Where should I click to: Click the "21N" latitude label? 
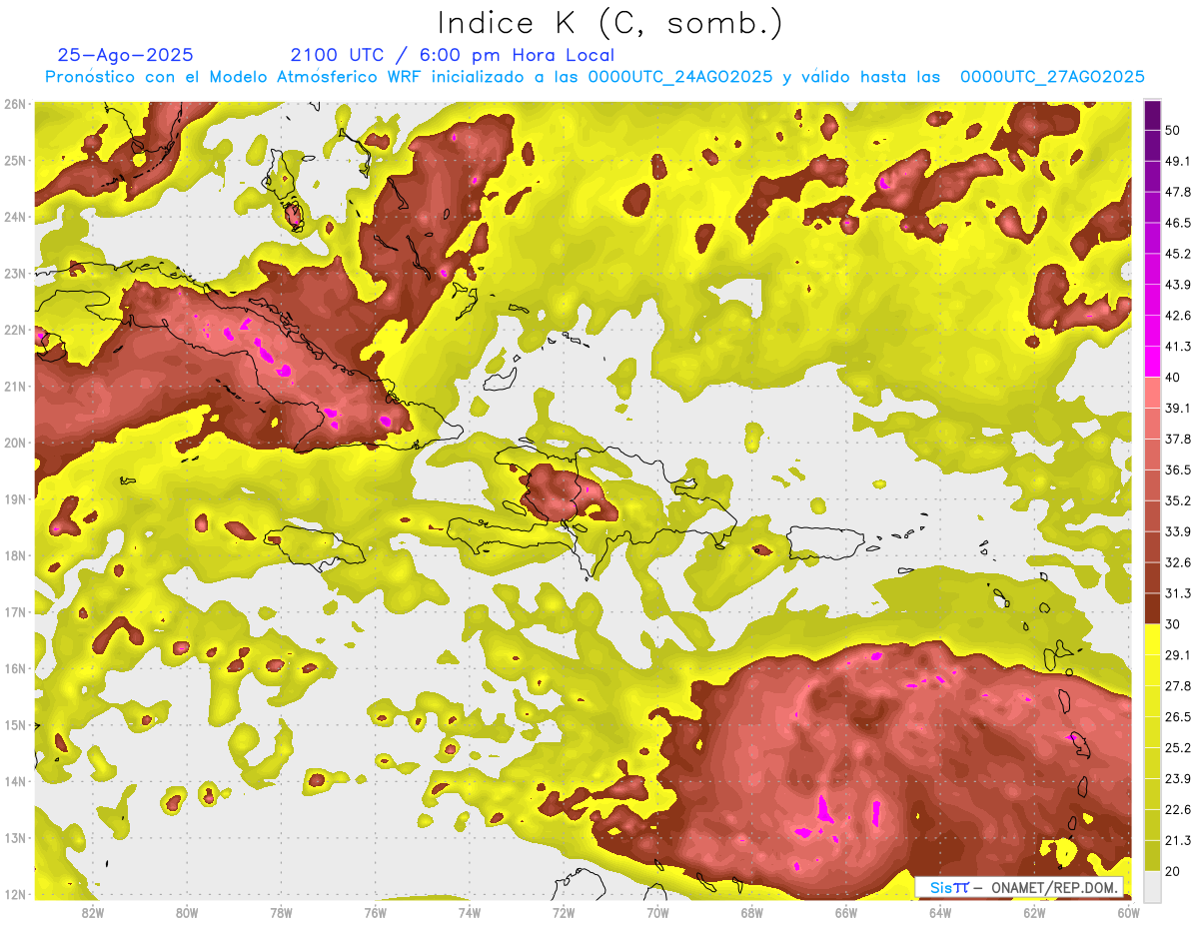coord(15,386)
